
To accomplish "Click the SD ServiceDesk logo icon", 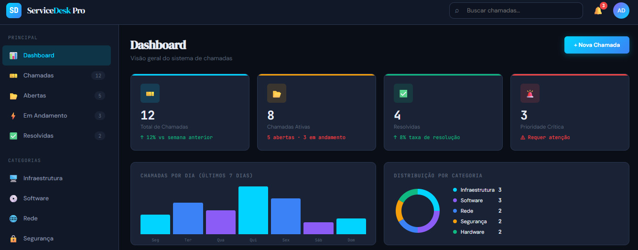I will click(14, 10).
